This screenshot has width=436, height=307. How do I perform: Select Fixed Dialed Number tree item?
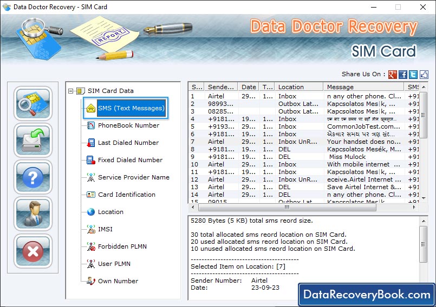(x=130, y=160)
